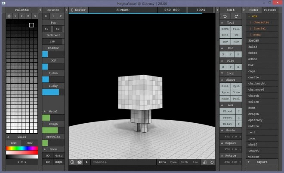The height and width of the screenshot is (173, 284).
Task: Click the camera snapshot icon
Action: [79, 162]
